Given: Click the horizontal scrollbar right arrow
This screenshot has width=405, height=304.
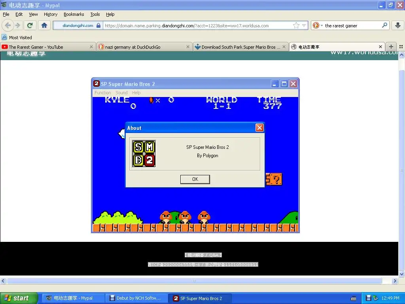Looking at the screenshot, I should pos(395,281).
